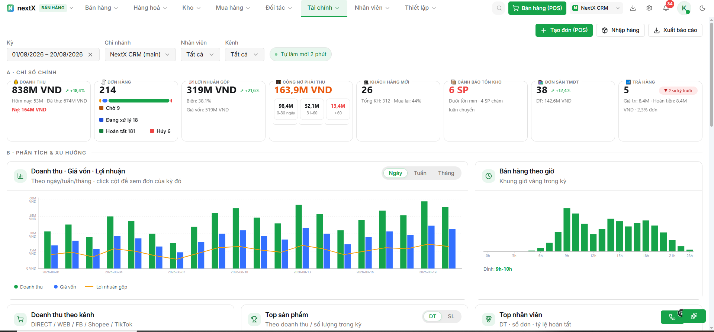Click the Bán hàng (POS) button
Viewport: 714px width, 332px height.
click(x=537, y=8)
